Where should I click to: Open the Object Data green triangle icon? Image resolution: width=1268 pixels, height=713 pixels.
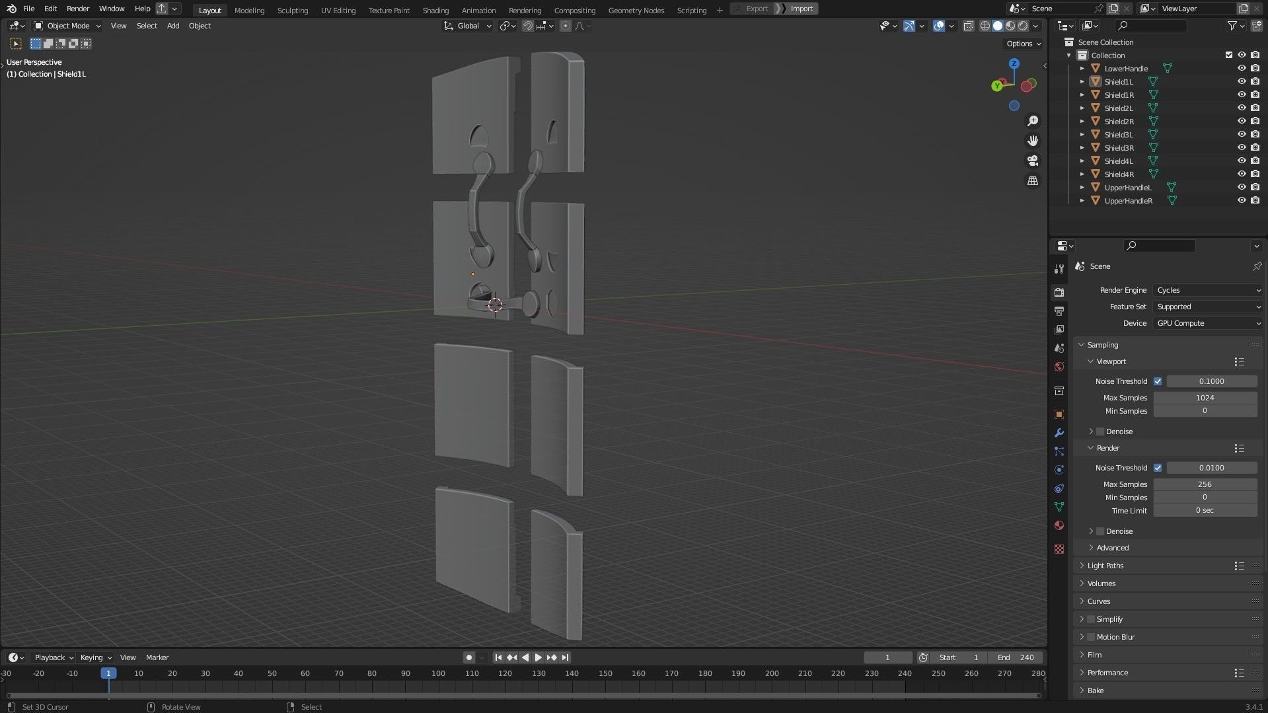coord(1059,507)
